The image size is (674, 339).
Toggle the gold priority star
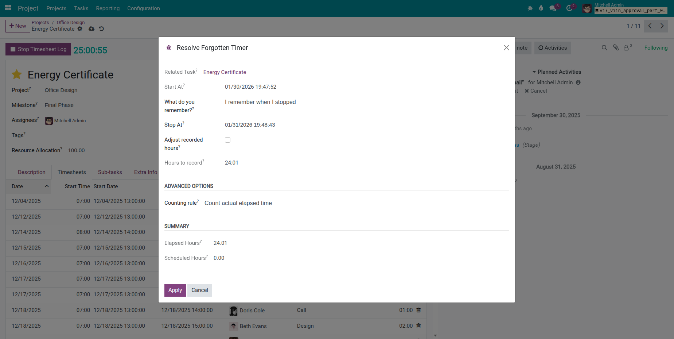coord(17,75)
